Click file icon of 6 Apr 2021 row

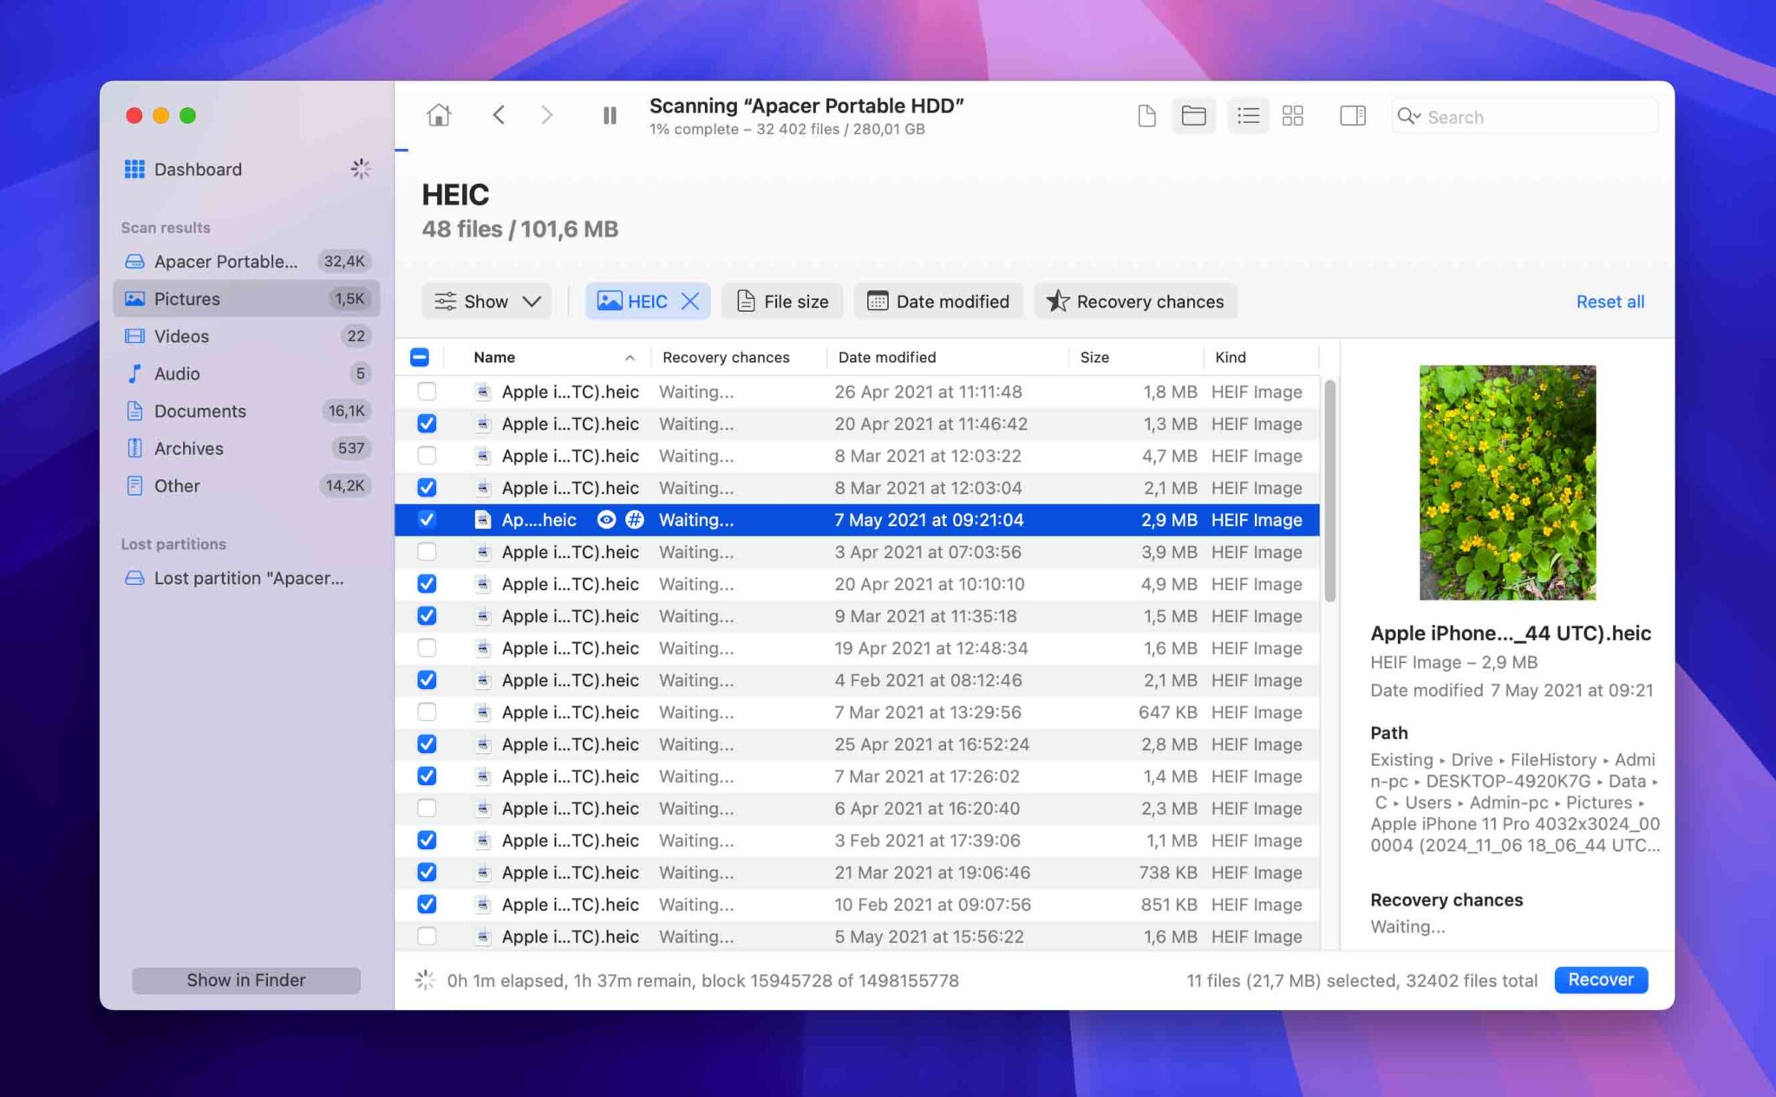click(483, 808)
